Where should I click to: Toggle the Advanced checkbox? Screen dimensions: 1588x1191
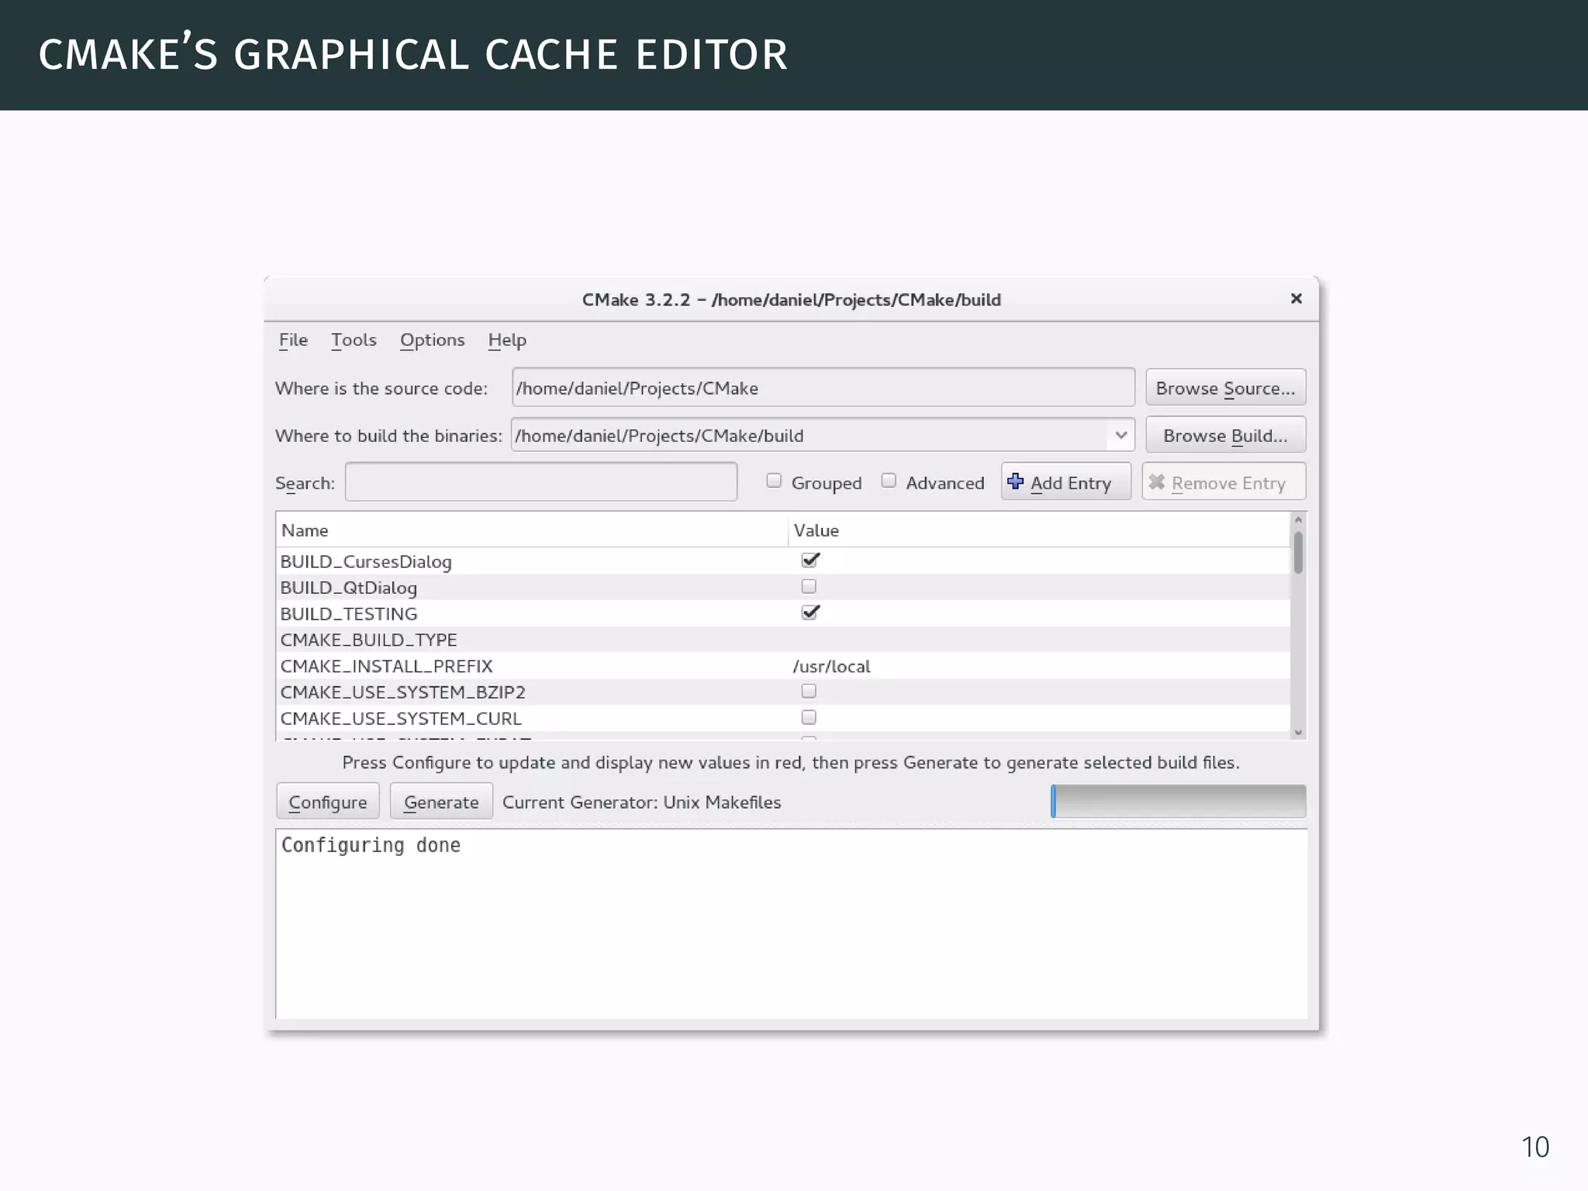pyautogui.click(x=889, y=481)
